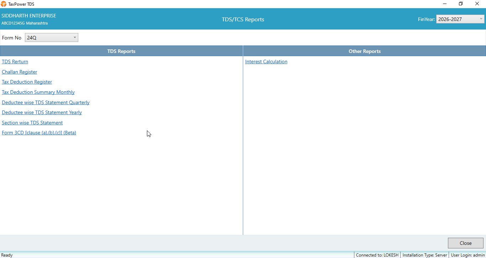This screenshot has height=258, width=486.
Task: Click the SIDDHARTH ENTERPRISE company name
Action: 29,16
